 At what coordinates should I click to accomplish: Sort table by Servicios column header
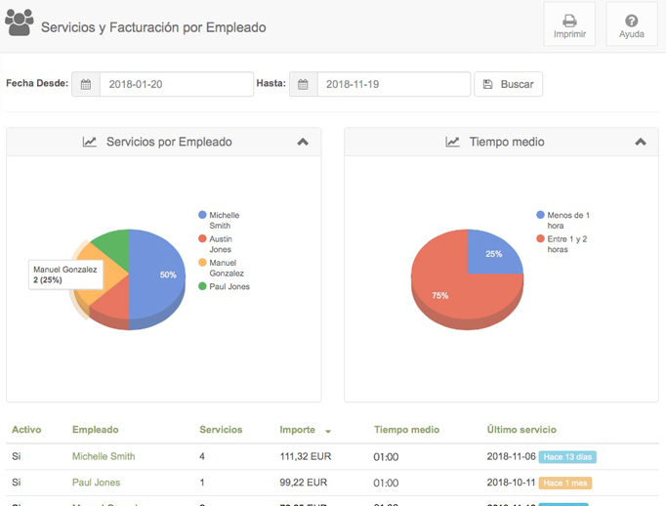click(x=221, y=430)
